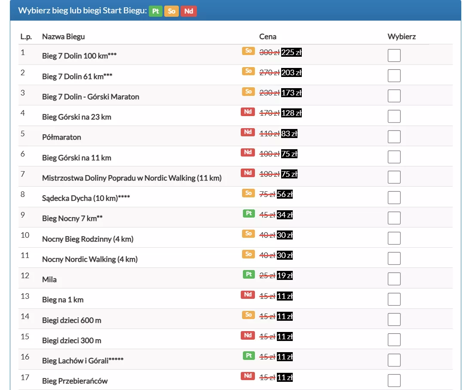463x390 pixels.
Task: Click the 225 zł discounted price
Action: tap(291, 52)
